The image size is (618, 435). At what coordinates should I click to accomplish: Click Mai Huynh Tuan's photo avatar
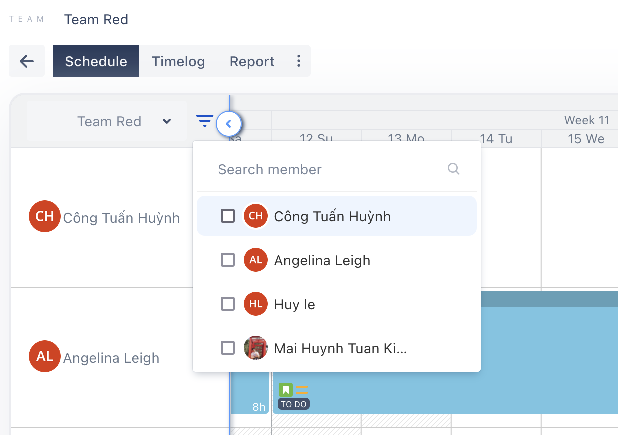(256, 348)
